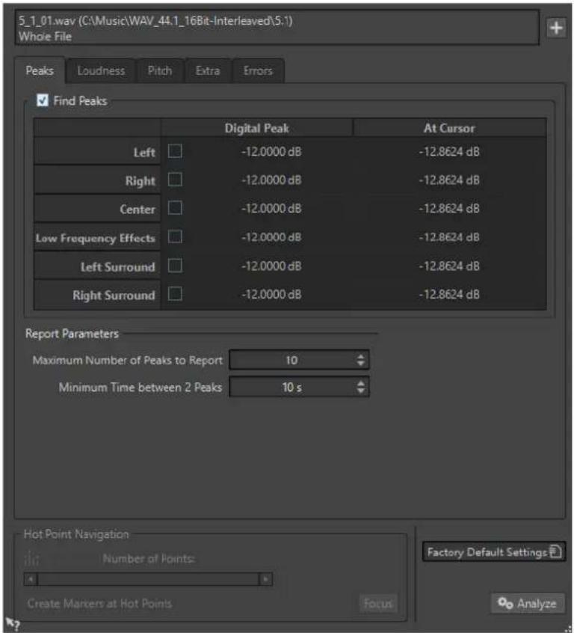Image resolution: width=574 pixels, height=633 pixels.
Task: Click the Digital Peak column header
Action: [x=257, y=128]
